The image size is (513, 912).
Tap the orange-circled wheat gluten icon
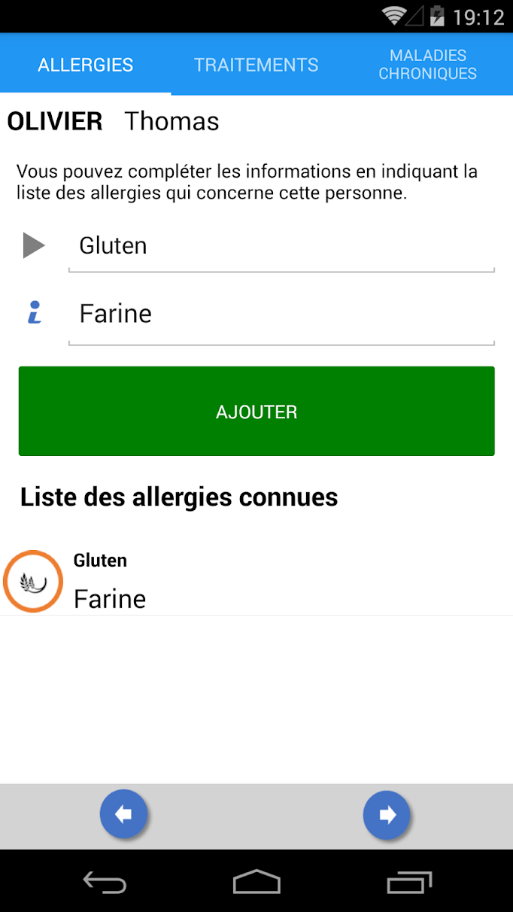pyautogui.click(x=33, y=582)
